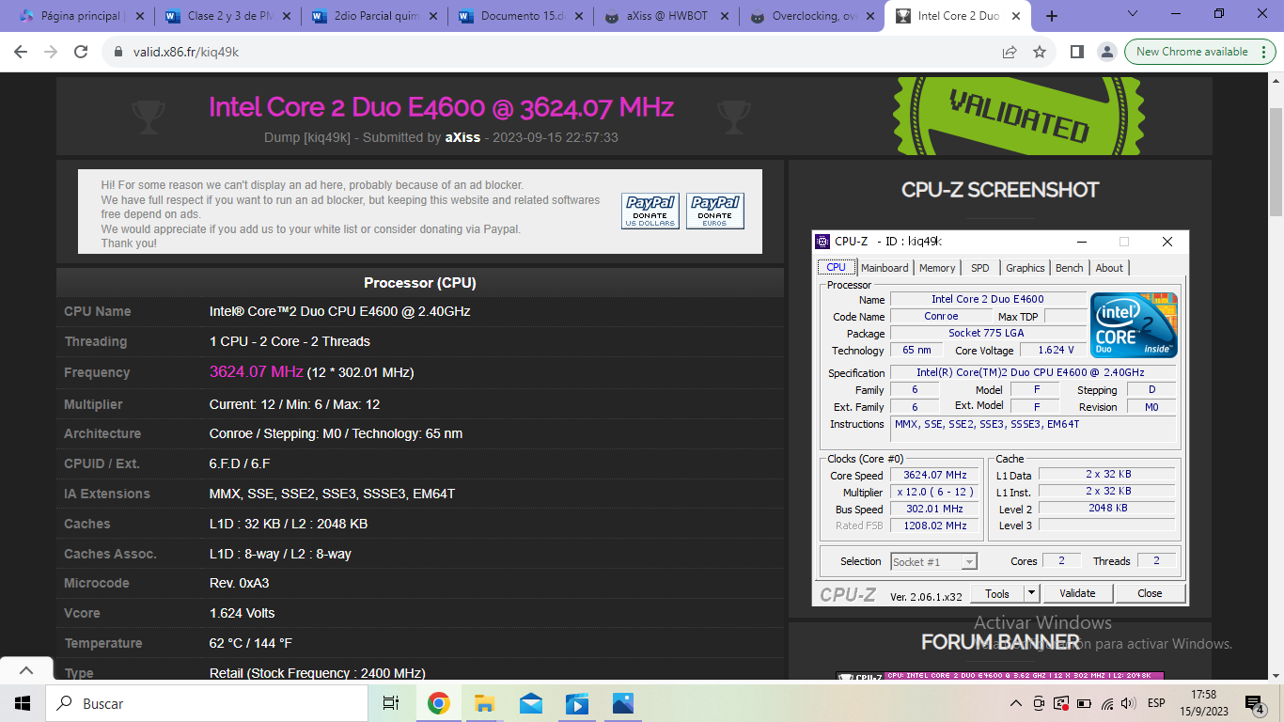
Task: Select the CPU Name value text
Action: [x=339, y=311]
